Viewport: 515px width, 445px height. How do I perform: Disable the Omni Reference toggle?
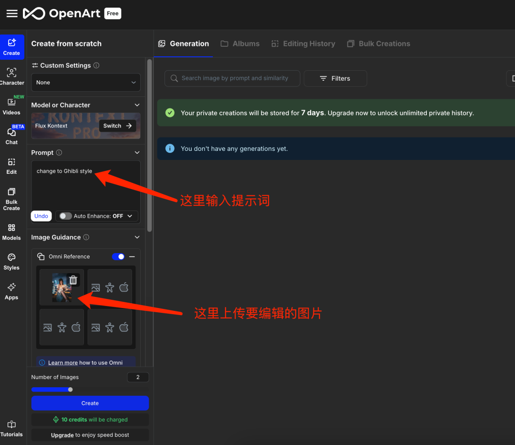coord(118,256)
